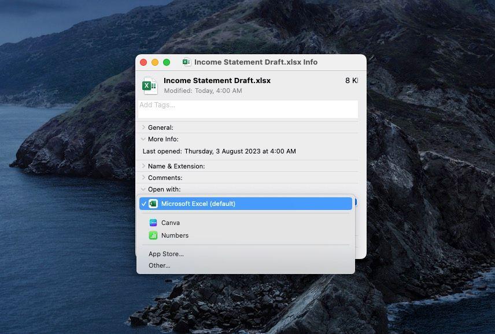Select the App Store option
The image size is (495, 334).
click(165, 254)
